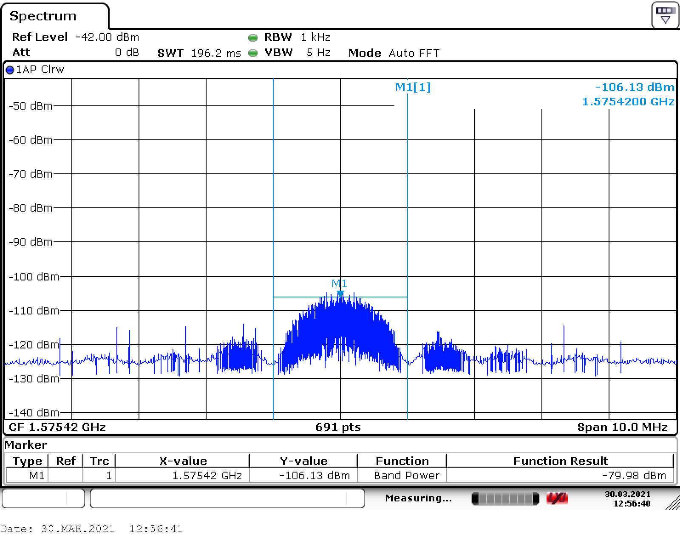The image size is (680, 549).
Task: Click the VBW 5 Hz setting
Action: pyautogui.click(x=298, y=53)
